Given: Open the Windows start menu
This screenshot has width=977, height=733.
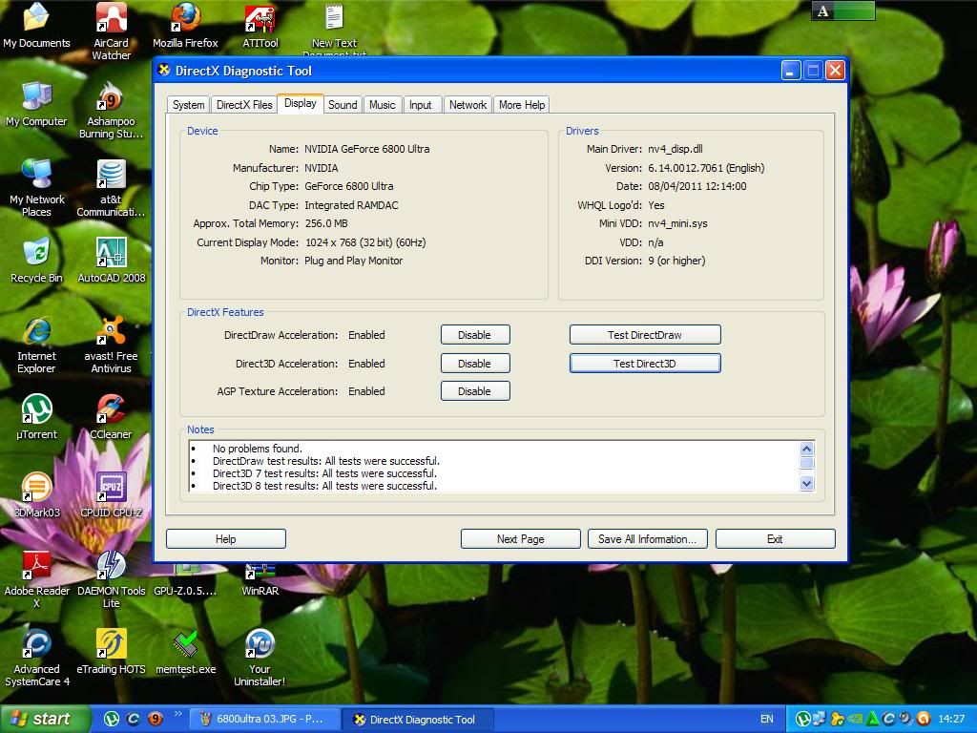Looking at the screenshot, I should click(45, 719).
